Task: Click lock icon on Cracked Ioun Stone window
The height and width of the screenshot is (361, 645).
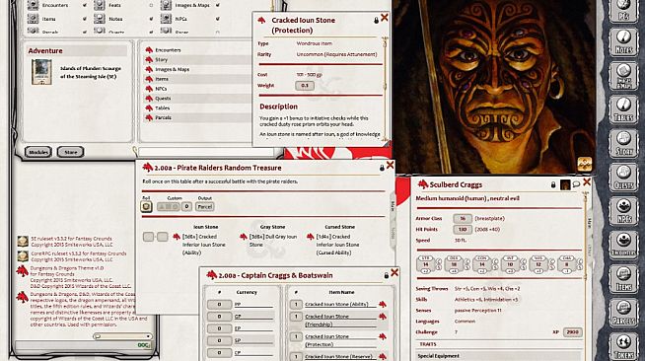Action: tap(376, 20)
